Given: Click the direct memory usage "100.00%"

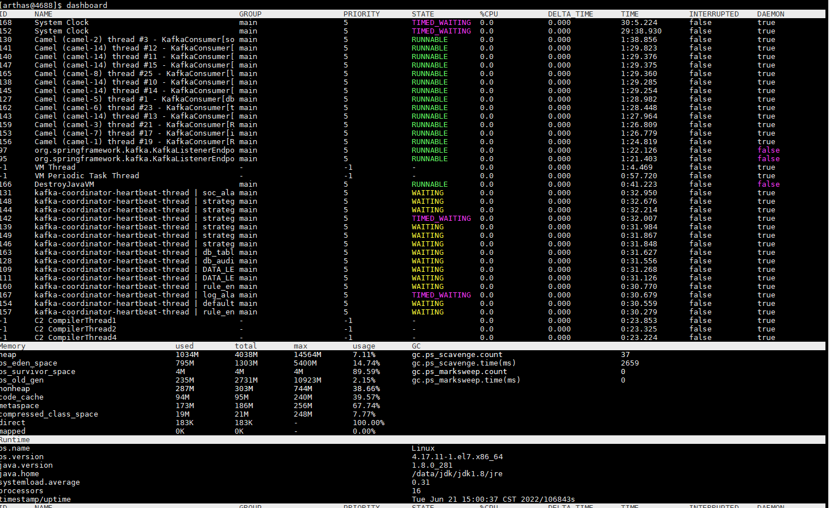Looking at the screenshot, I should (368, 423).
